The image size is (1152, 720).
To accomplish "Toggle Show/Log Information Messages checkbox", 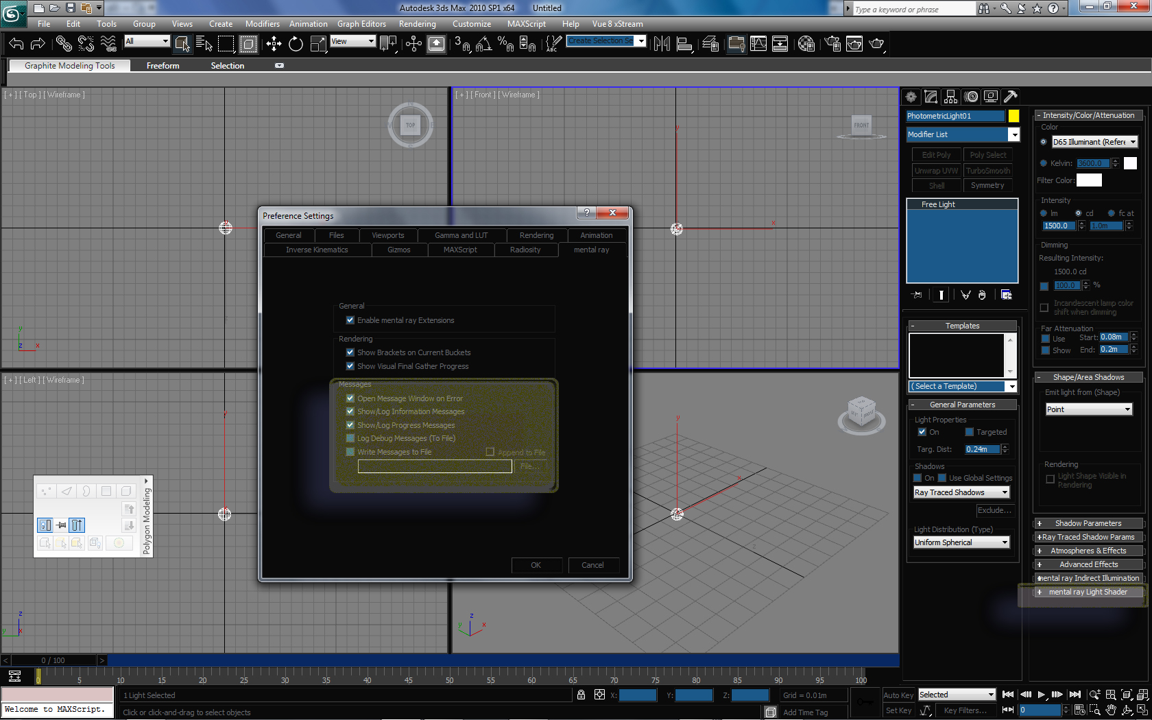I will (x=350, y=411).
